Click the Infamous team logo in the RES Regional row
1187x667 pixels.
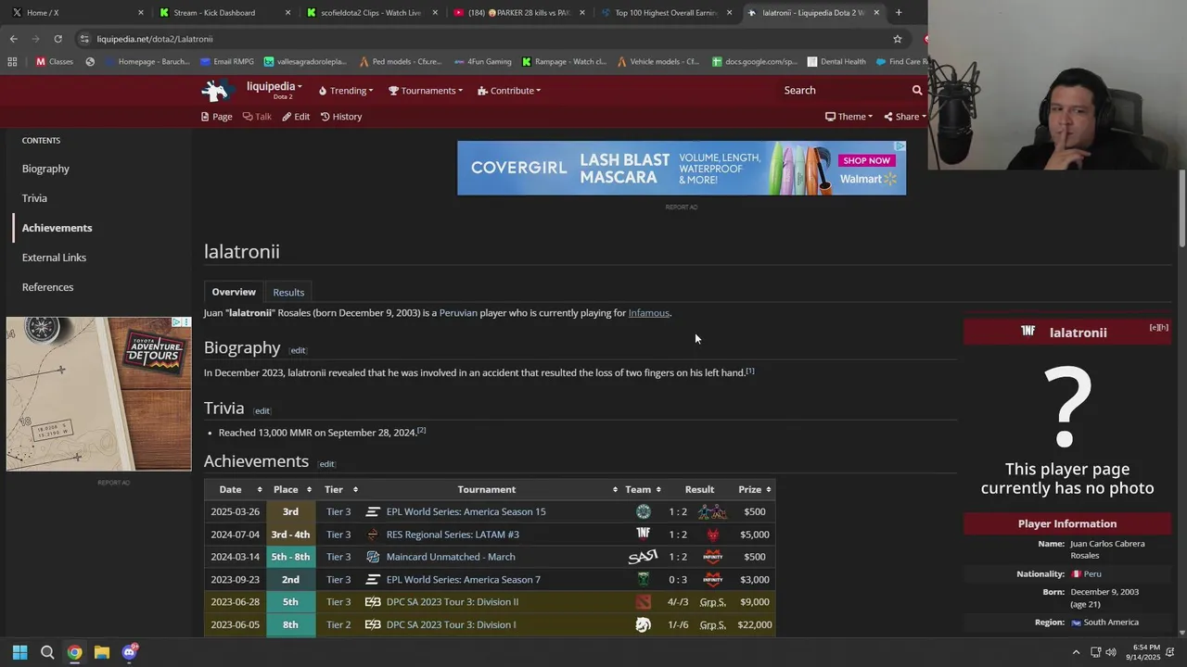(643, 534)
